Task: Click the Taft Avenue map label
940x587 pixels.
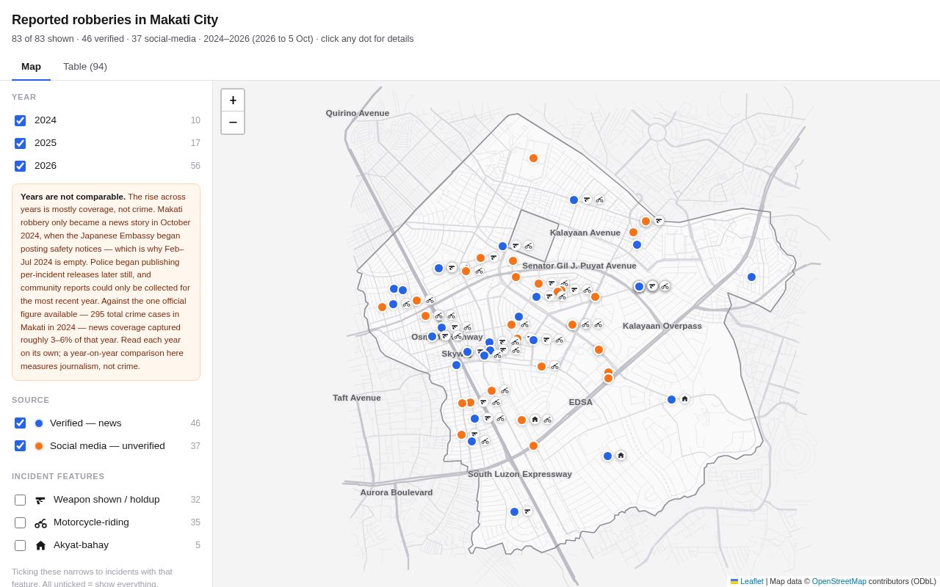Action: tap(357, 398)
